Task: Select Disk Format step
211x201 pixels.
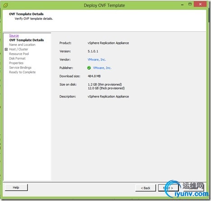Action: tap(17, 58)
